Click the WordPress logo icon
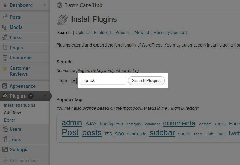Viewport: 240px width, 165px height. (60, 5)
